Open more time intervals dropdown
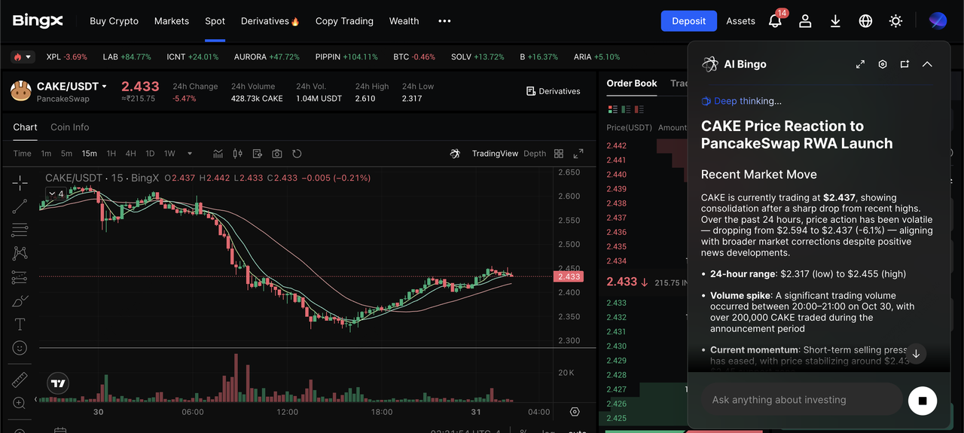Viewport: 964px width, 433px height. click(x=189, y=154)
